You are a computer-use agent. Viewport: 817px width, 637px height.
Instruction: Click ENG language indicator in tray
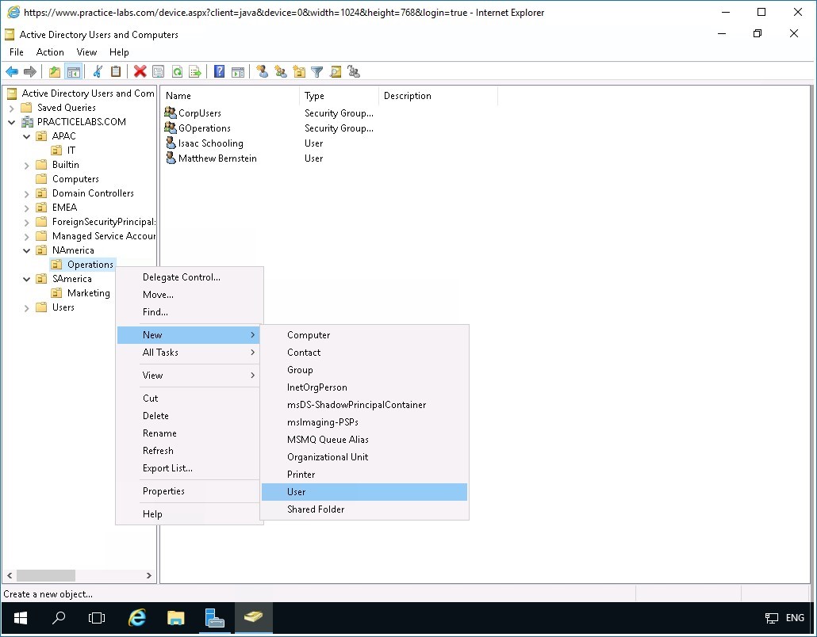(795, 618)
